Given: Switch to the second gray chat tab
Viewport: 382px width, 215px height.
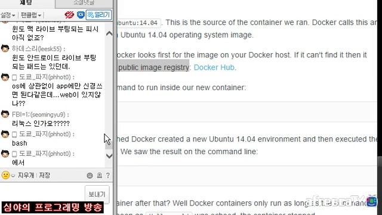Looking at the screenshot, I should coord(84,2).
